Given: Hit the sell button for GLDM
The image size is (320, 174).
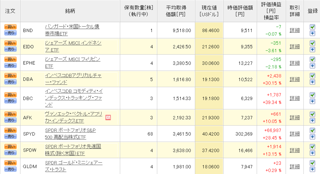Looking at the screenshot, I should point(10,169).
